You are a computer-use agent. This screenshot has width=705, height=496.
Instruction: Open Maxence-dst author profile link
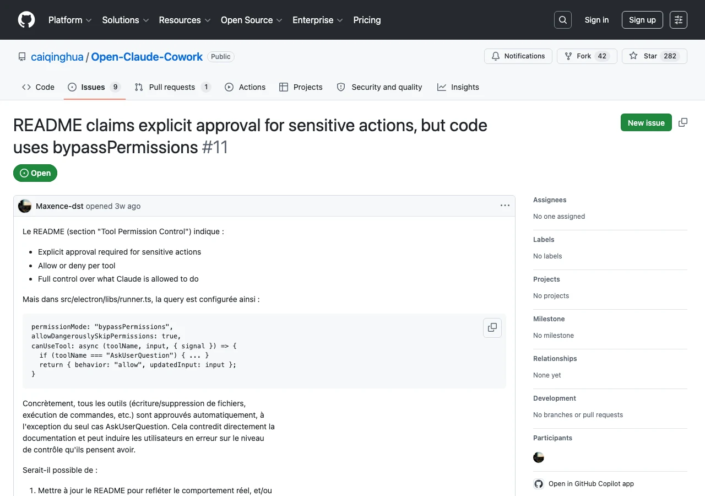[x=59, y=206]
